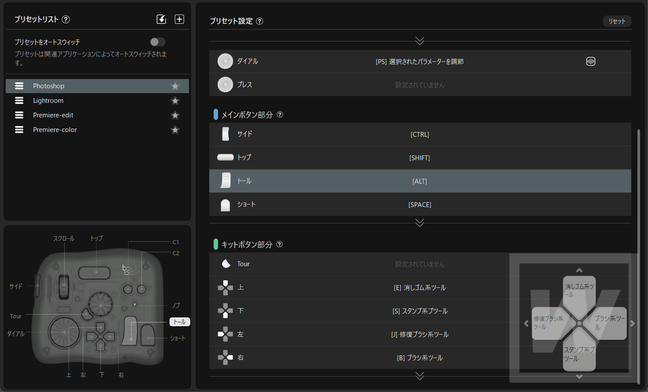Click the [PS] 選択されたパラメーターを調節 dial setting
Image resolution: width=648 pixels, height=392 pixels.
[x=420, y=61]
